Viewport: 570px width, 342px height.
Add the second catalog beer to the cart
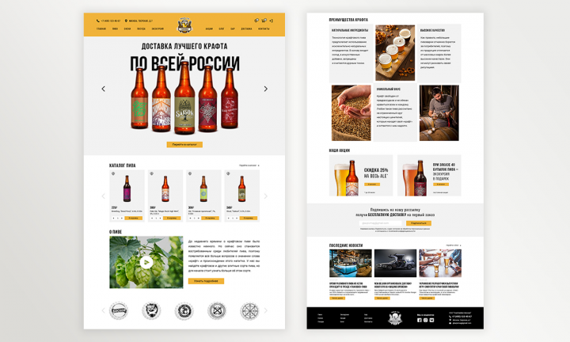(172, 218)
